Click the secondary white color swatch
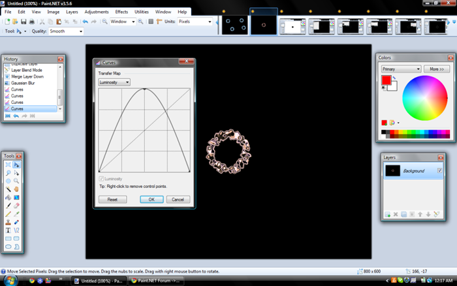 point(393,87)
